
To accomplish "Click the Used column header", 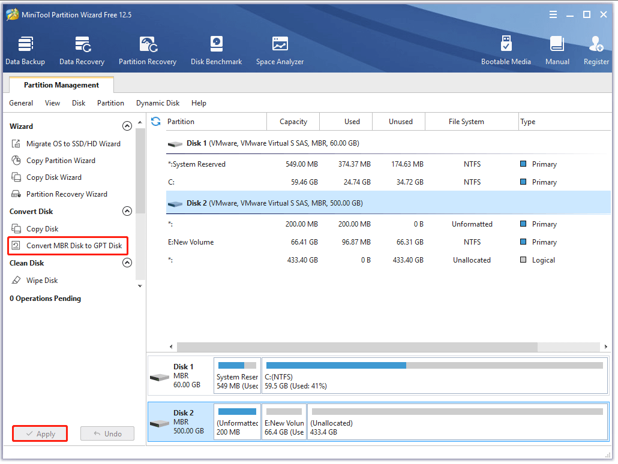I will (346, 121).
